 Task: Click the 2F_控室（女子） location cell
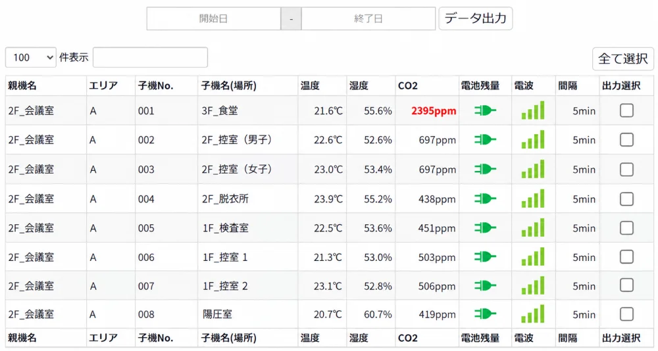[248, 170]
